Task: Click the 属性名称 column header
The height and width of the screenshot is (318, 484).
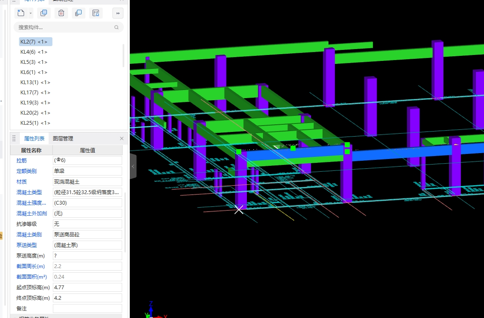Action: pos(31,151)
